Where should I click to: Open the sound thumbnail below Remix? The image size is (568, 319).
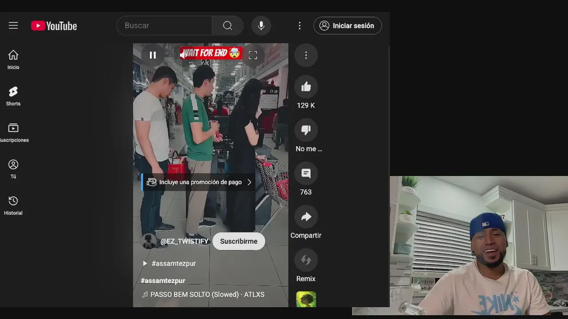tap(306, 299)
